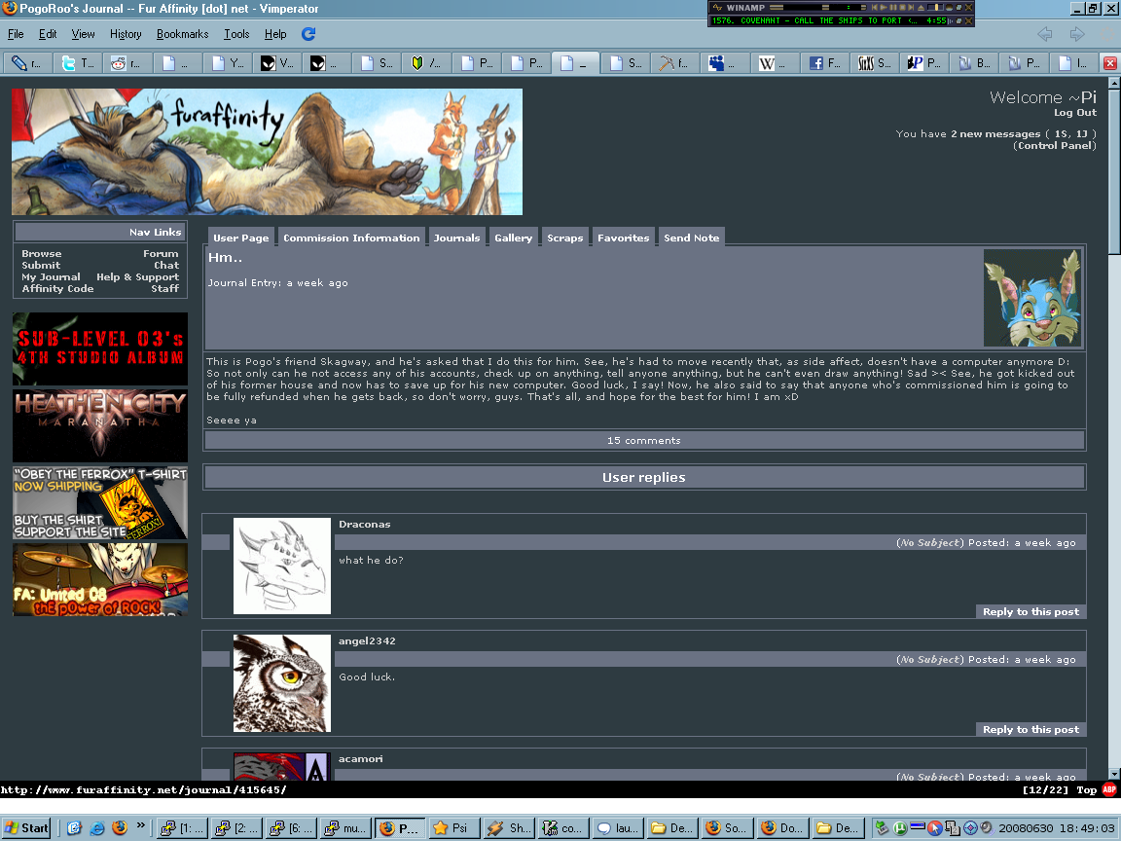Open the Gallery tab

tap(514, 238)
